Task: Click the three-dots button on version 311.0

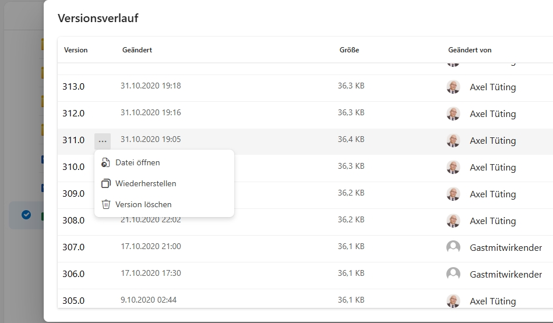Action: [103, 140]
